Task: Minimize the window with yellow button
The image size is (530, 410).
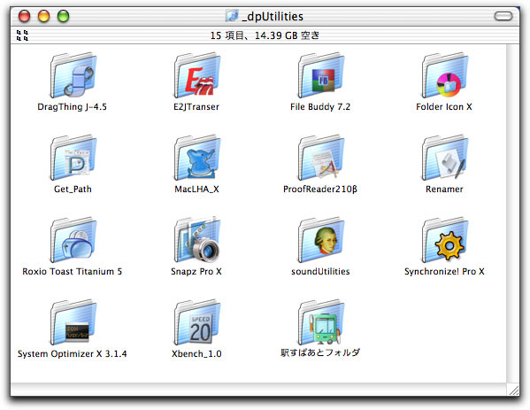Action: tap(44, 16)
